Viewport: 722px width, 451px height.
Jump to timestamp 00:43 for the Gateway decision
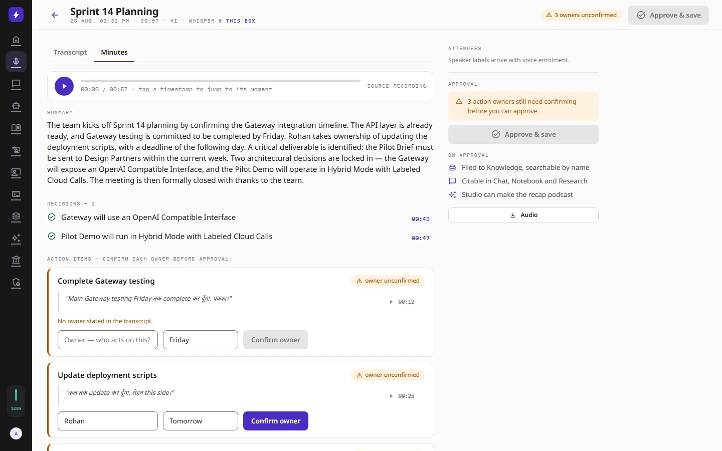[x=421, y=219]
